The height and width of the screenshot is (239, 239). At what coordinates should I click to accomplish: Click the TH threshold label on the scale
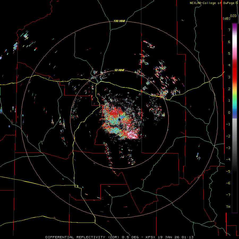pos(228,207)
